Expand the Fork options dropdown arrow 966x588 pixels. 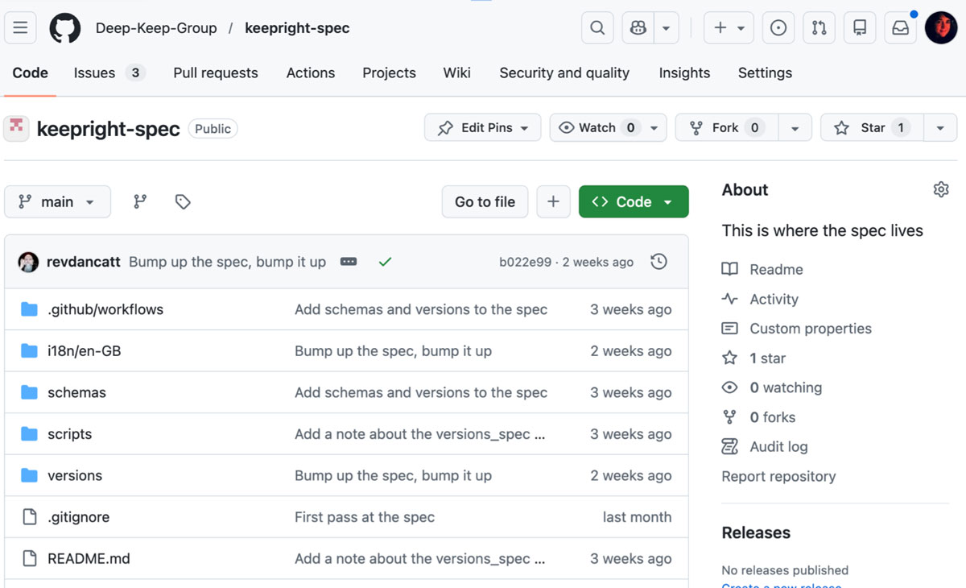(795, 127)
